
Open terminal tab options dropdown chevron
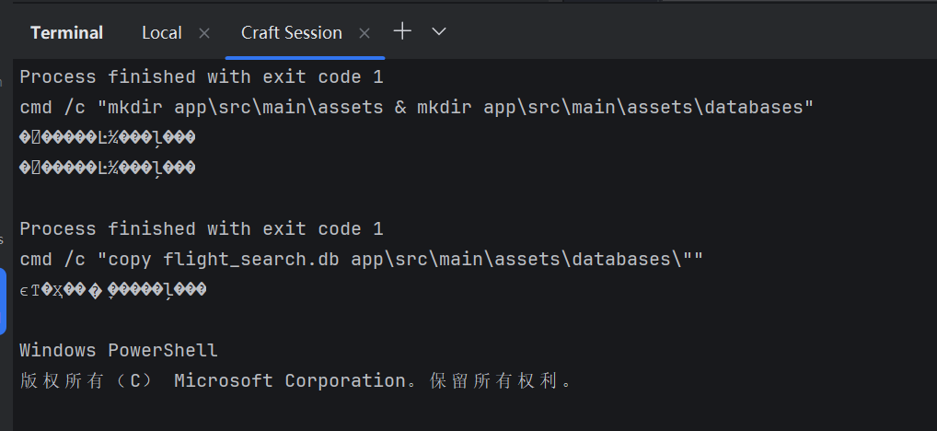point(439,31)
